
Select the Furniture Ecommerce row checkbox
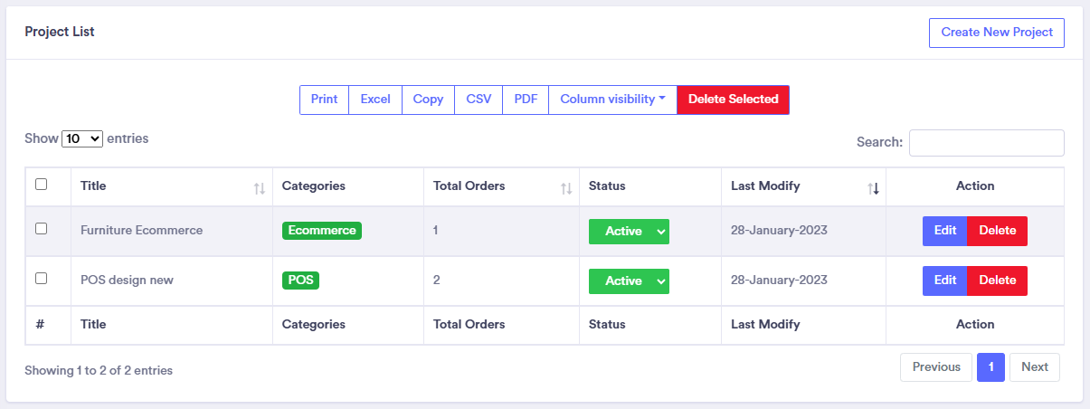41,229
